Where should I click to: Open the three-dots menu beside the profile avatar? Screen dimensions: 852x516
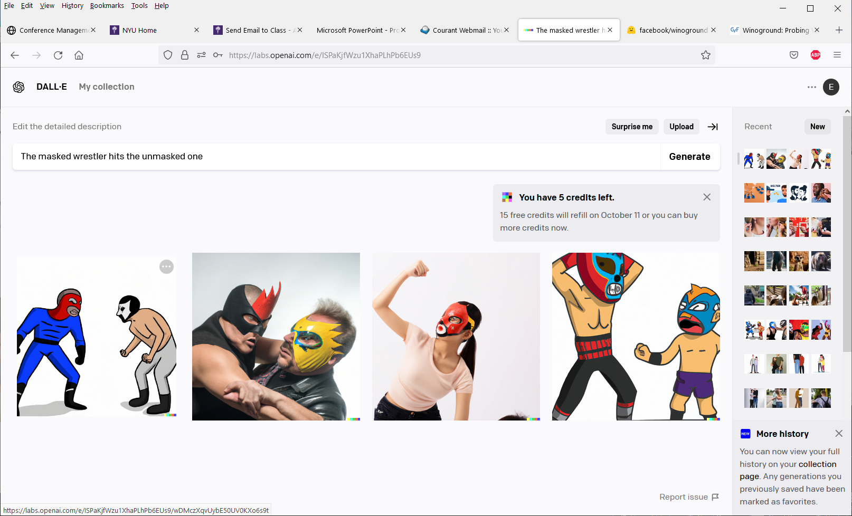point(811,87)
